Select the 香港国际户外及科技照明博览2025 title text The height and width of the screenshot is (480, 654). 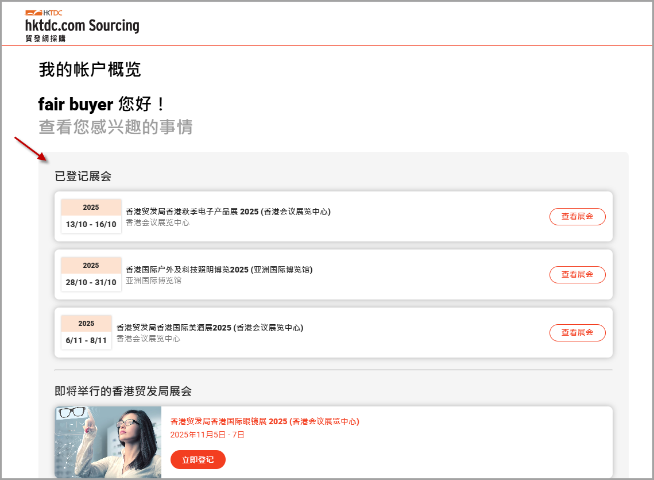click(219, 270)
